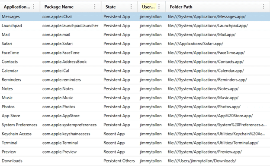Select the Reminders application cell
The height and width of the screenshot is (166, 270).
[11, 80]
